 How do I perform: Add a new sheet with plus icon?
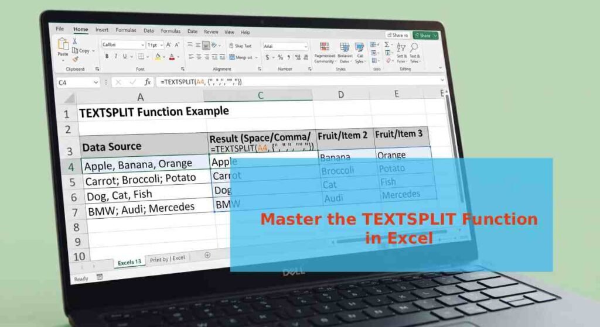pos(207,255)
